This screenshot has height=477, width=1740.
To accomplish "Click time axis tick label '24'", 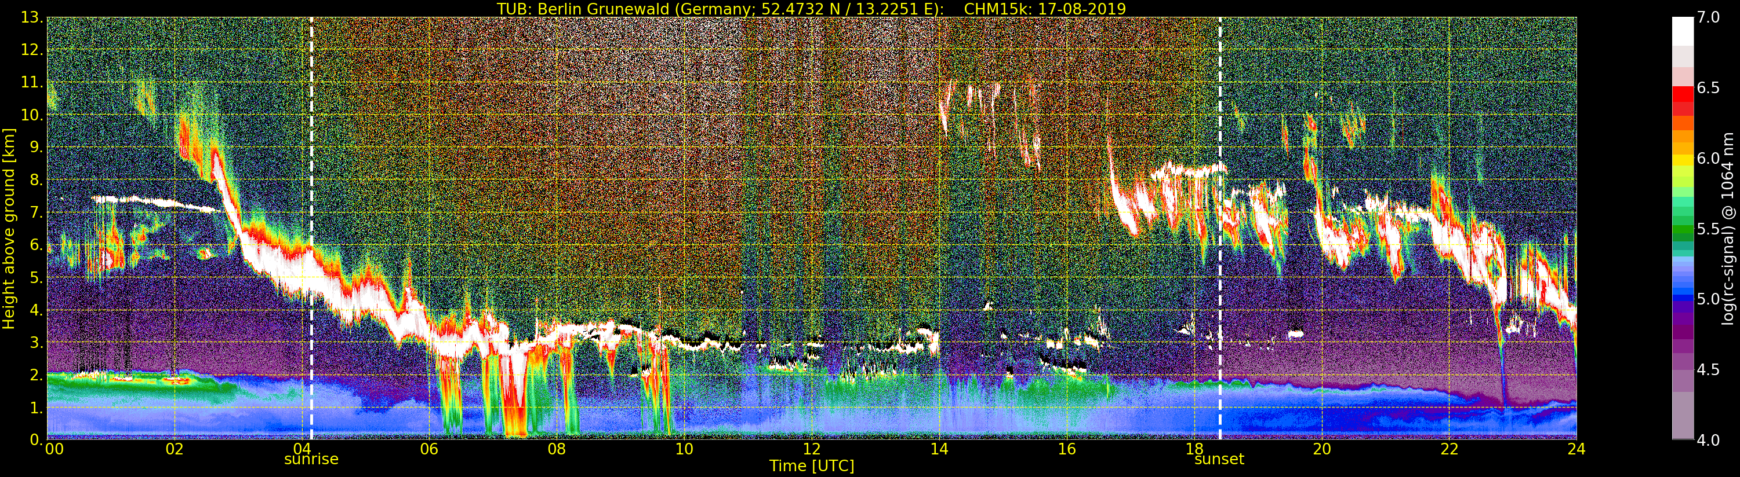I will pyautogui.click(x=1576, y=449).
